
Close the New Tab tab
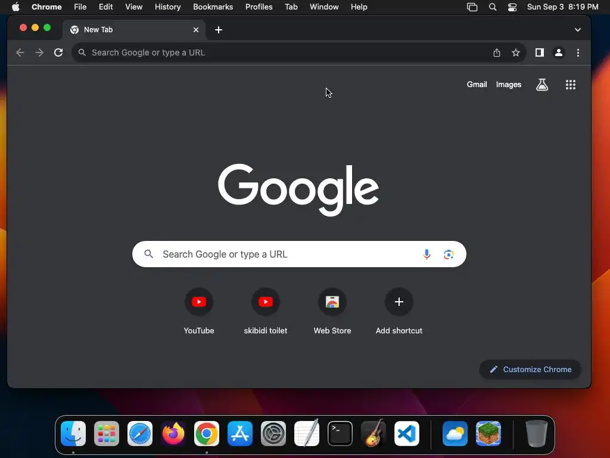(x=196, y=30)
